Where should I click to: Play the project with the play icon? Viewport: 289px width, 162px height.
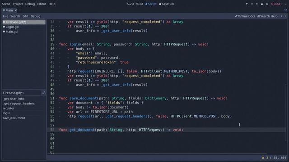point(247,4)
